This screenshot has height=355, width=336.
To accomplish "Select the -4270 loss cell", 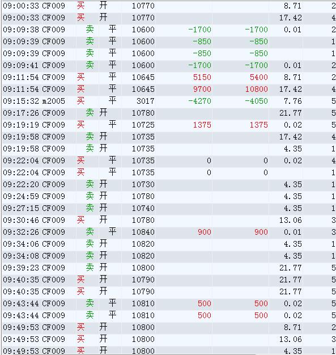I will pyautogui.click(x=199, y=101).
